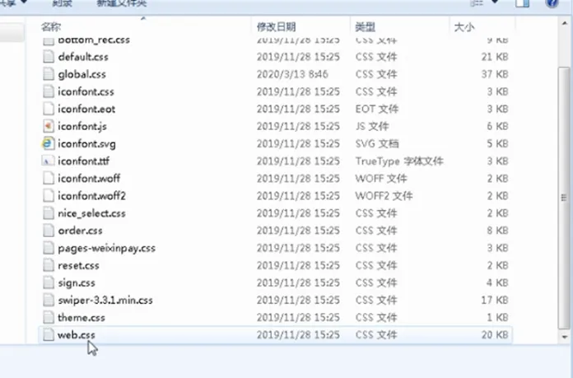Image resolution: width=573 pixels, height=378 pixels.
Task: Toggle the preview pane icon
Action: 522,3
